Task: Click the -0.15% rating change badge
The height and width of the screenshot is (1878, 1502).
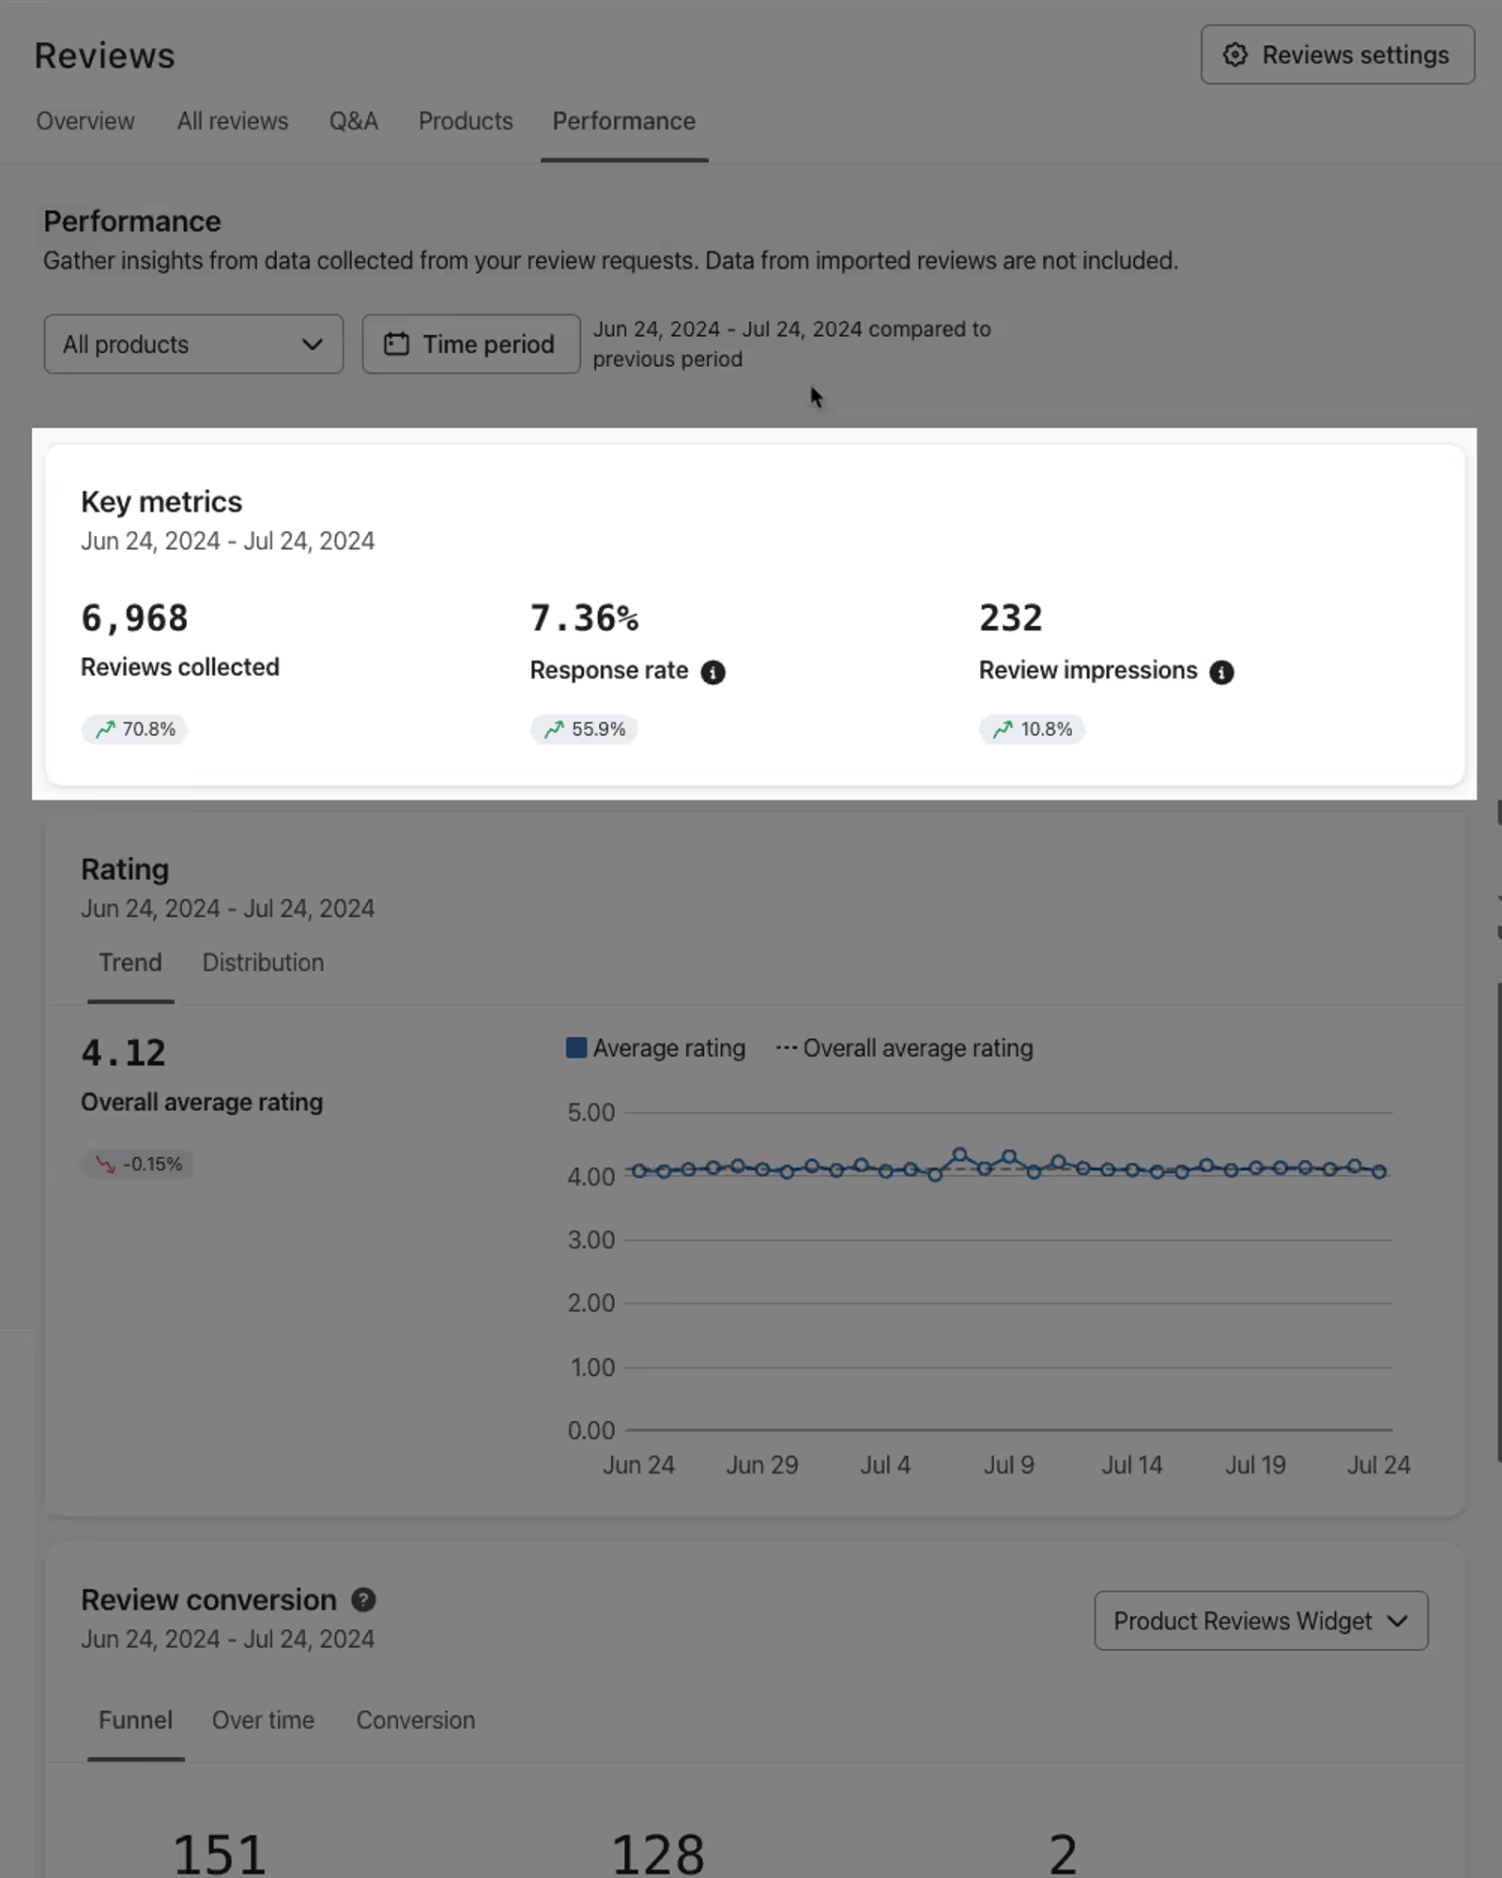Action: click(x=137, y=1164)
